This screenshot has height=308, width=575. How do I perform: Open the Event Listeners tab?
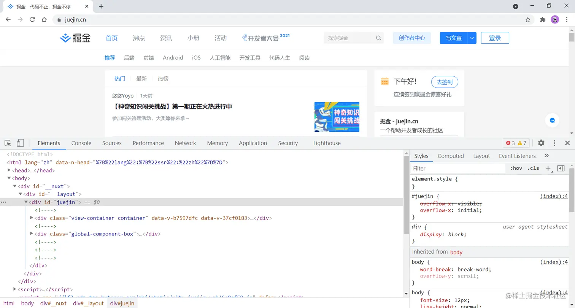(x=517, y=156)
